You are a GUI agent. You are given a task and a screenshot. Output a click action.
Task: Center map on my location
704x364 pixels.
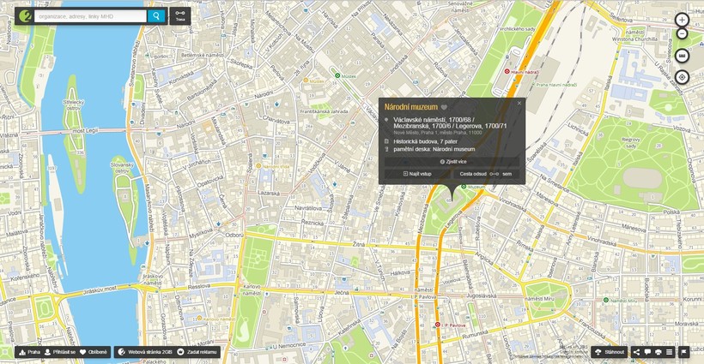coord(683,77)
